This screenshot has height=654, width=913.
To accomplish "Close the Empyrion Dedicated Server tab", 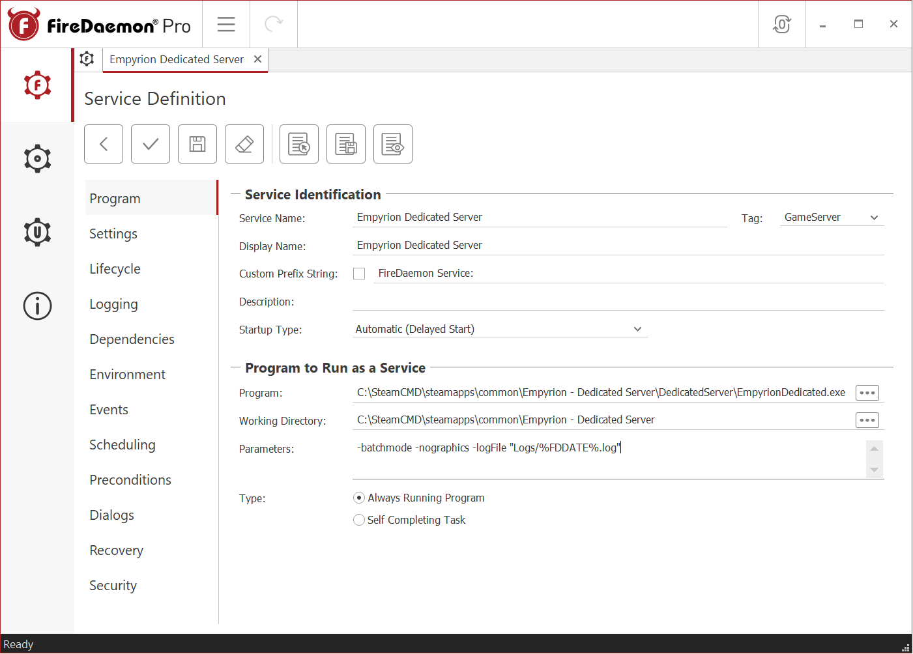I will [257, 59].
